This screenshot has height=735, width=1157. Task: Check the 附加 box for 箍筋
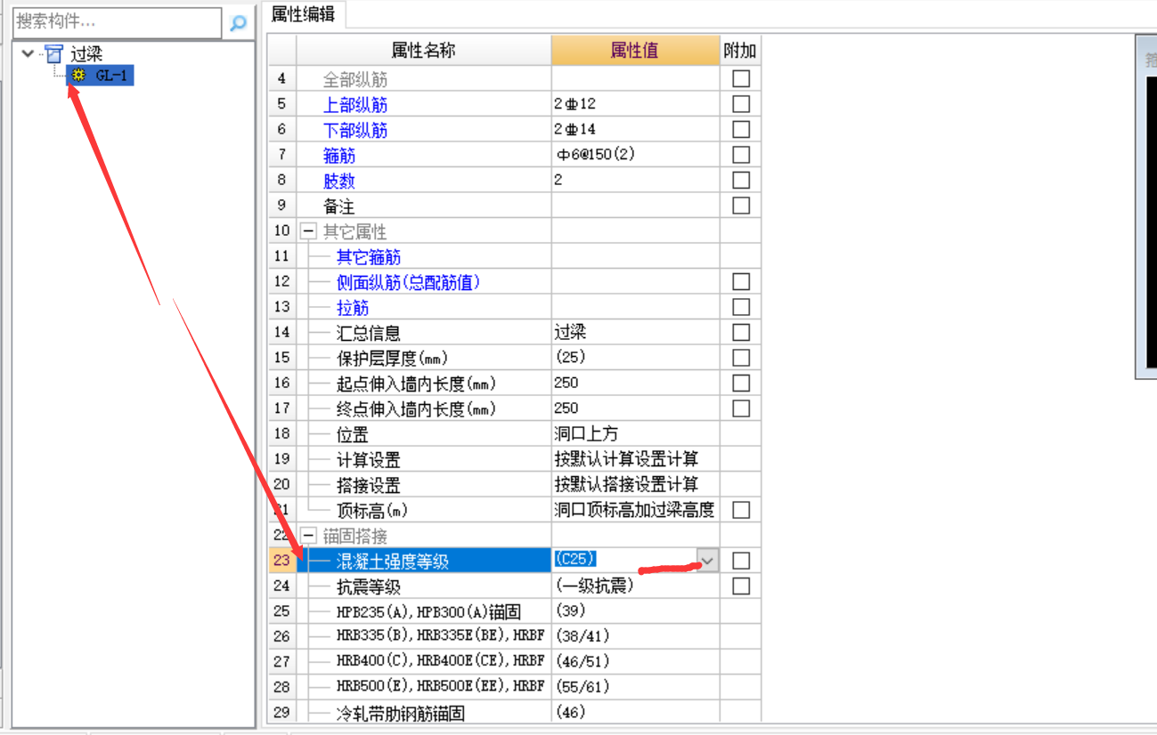point(741,155)
